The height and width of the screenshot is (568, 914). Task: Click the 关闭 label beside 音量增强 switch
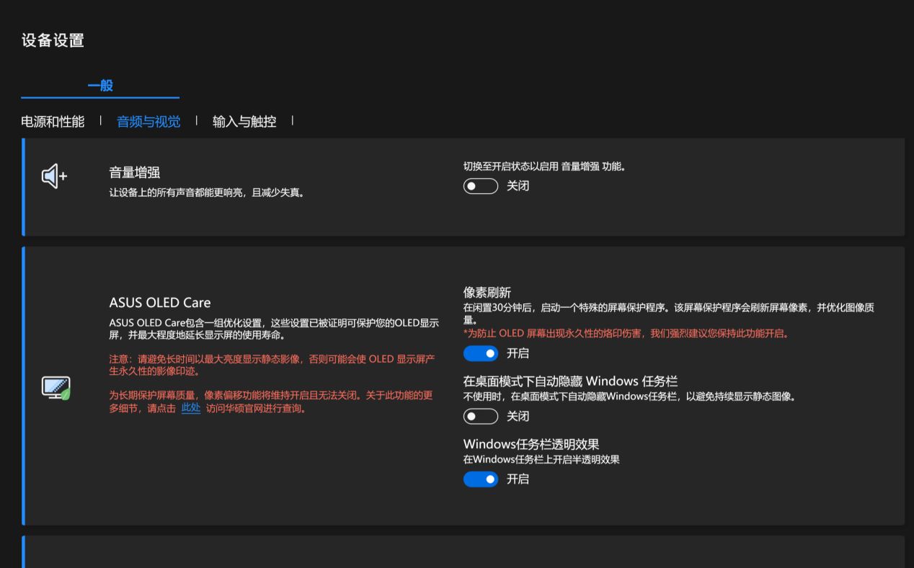coord(518,186)
